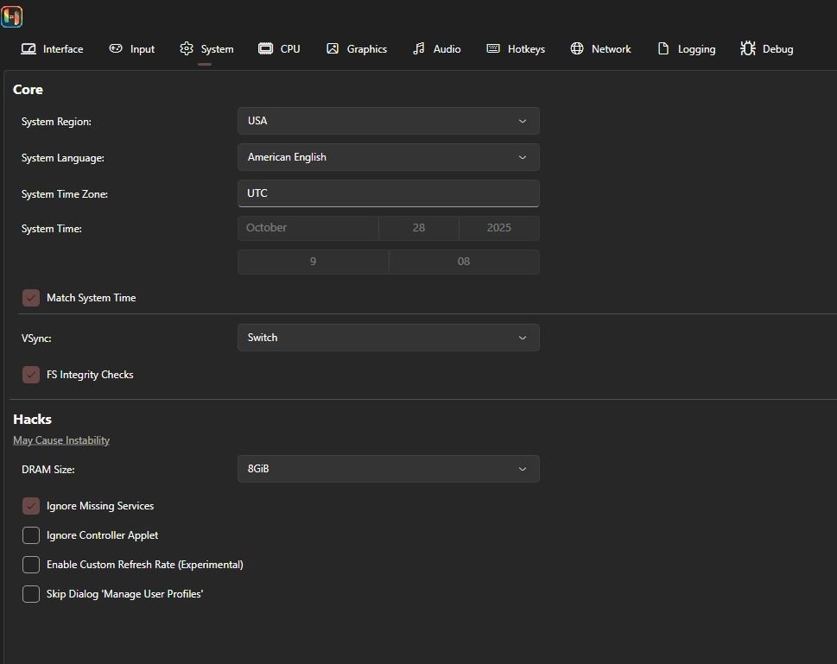The width and height of the screenshot is (837, 664).
Task: Click the Interface tab monitor icon
Action: tap(29, 49)
